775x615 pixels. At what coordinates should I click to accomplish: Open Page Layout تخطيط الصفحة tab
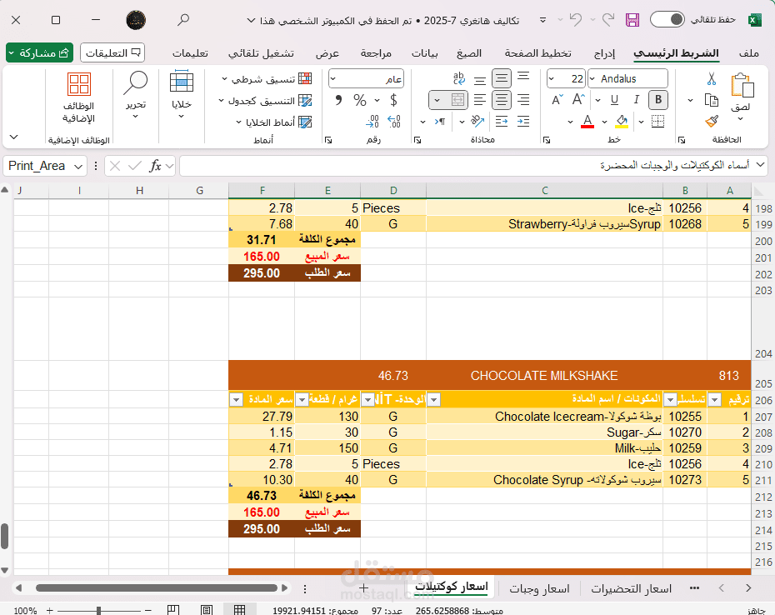[537, 53]
